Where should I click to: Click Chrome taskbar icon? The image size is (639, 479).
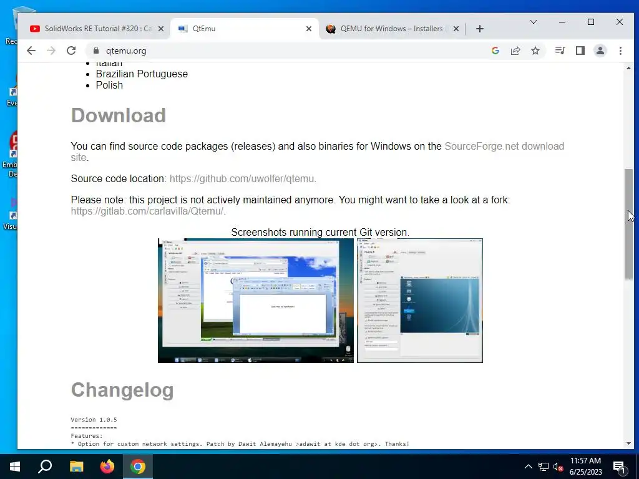138,467
